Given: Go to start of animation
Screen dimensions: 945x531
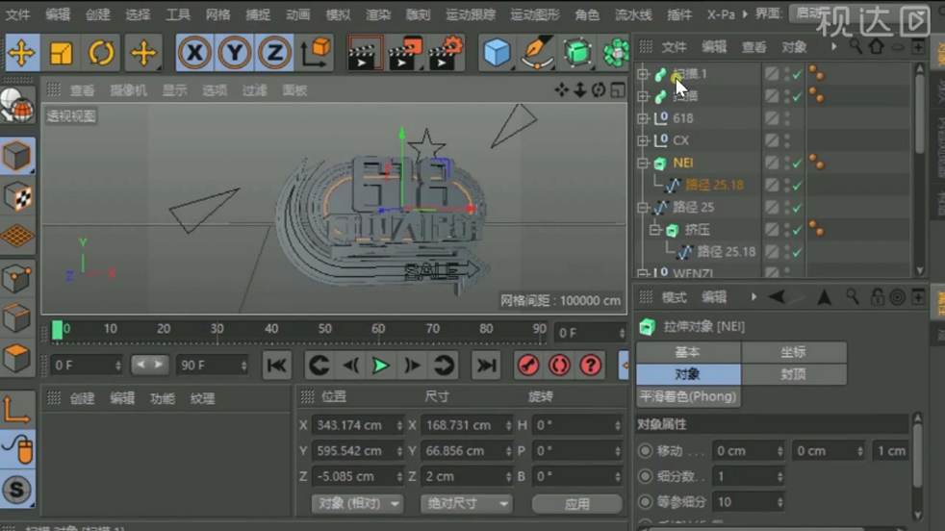Looking at the screenshot, I should (x=276, y=366).
